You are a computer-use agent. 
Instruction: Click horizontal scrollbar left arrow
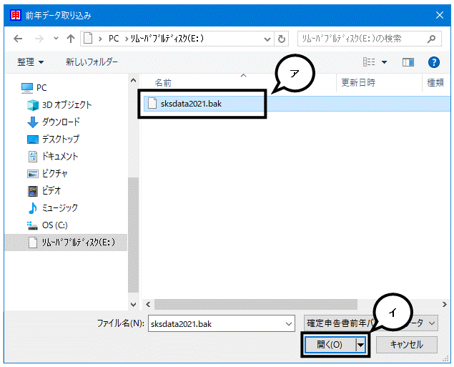point(148,305)
